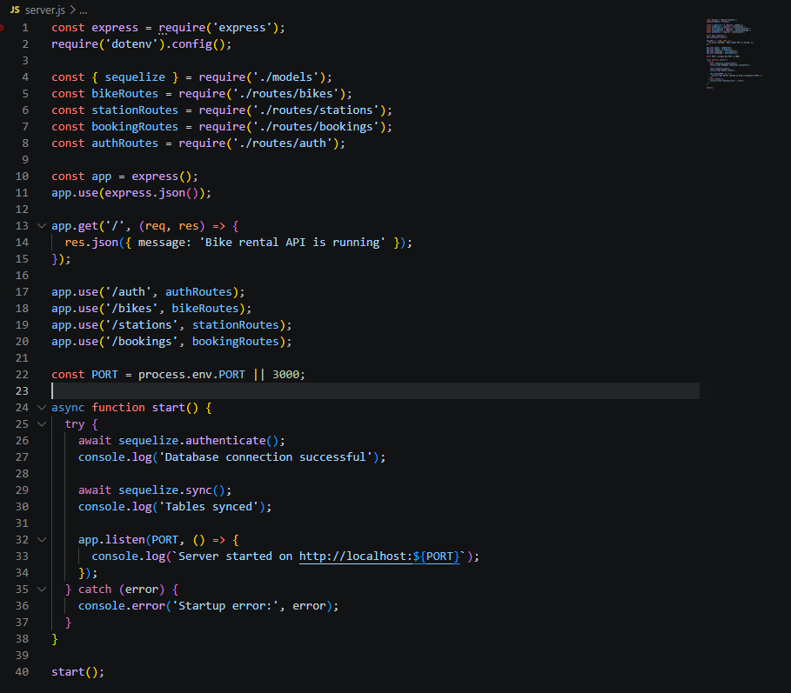
Task: Open the server.js breadcrumb item
Action: point(44,9)
